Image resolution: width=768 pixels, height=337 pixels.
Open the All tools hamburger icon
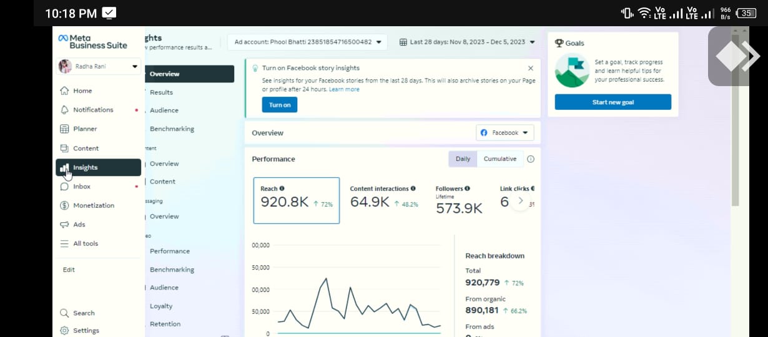64,243
